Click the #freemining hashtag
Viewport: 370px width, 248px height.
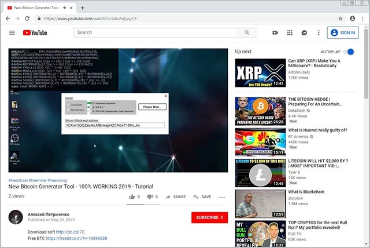pyautogui.click(x=57, y=180)
